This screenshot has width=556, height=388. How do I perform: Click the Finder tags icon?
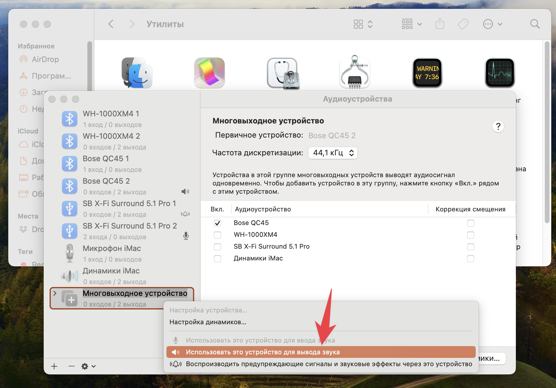tap(463, 24)
